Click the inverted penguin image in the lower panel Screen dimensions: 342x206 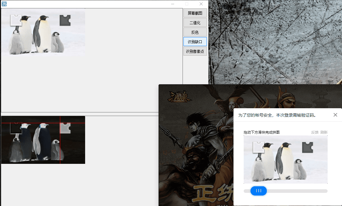tap(43, 140)
